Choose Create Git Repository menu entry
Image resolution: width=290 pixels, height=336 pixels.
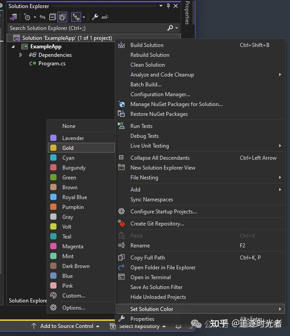[x=157, y=224]
